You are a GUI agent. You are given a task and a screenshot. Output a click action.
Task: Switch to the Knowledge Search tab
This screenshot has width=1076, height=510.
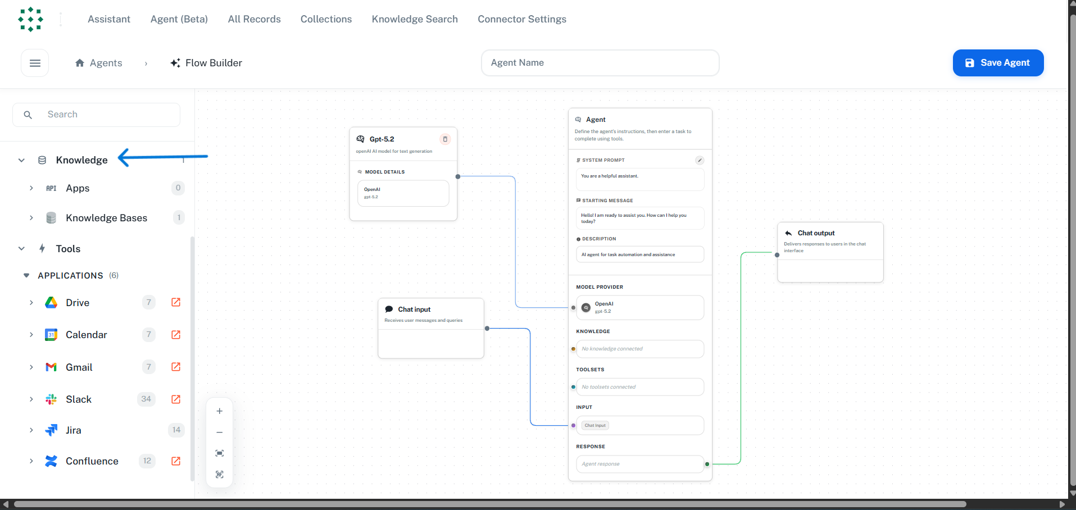pos(414,19)
